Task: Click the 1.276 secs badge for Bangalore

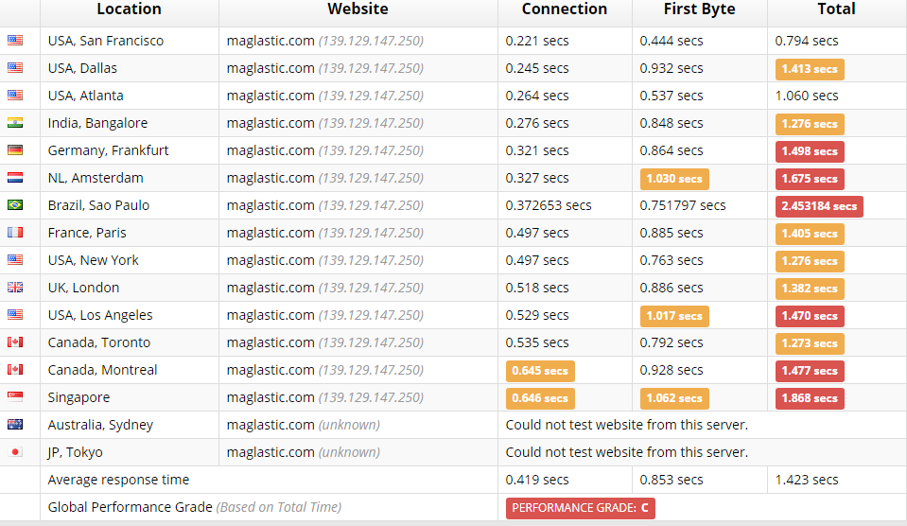Action: pyautogui.click(x=810, y=124)
